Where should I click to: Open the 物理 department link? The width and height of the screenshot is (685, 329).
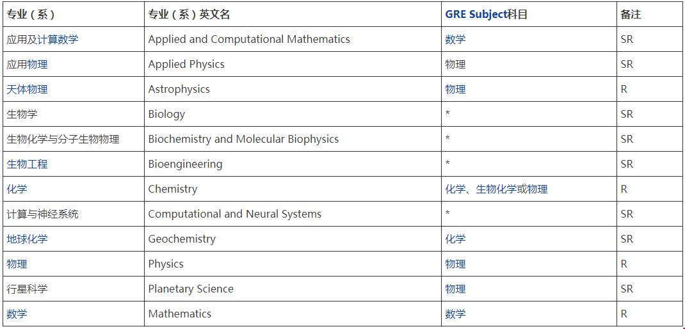[17, 264]
